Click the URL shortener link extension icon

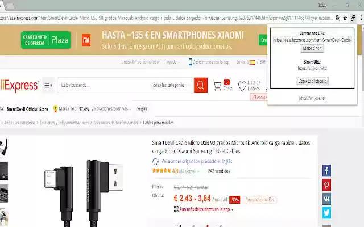[353, 18]
